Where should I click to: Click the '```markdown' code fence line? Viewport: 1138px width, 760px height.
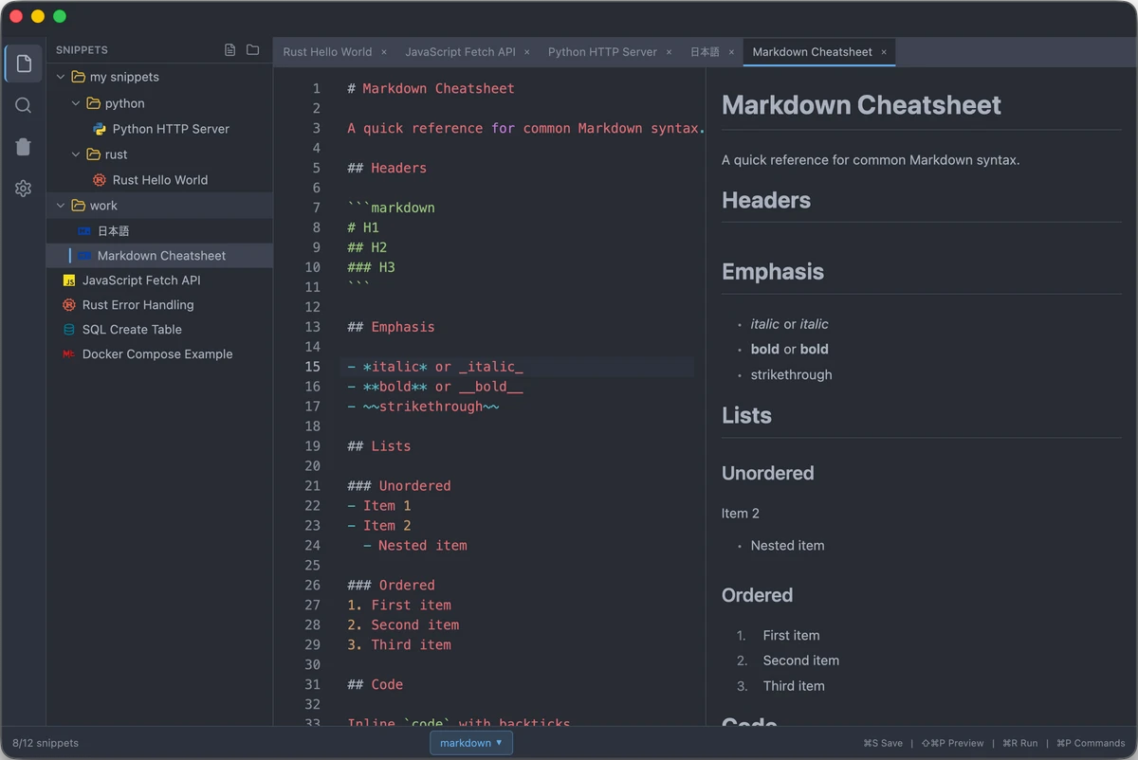coord(391,208)
